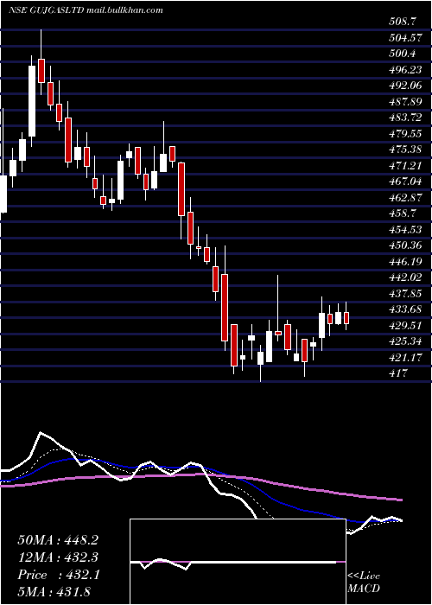Click the 496.23 price axis label
The image size is (432, 605).
pyautogui.click(x=405, y=69)
